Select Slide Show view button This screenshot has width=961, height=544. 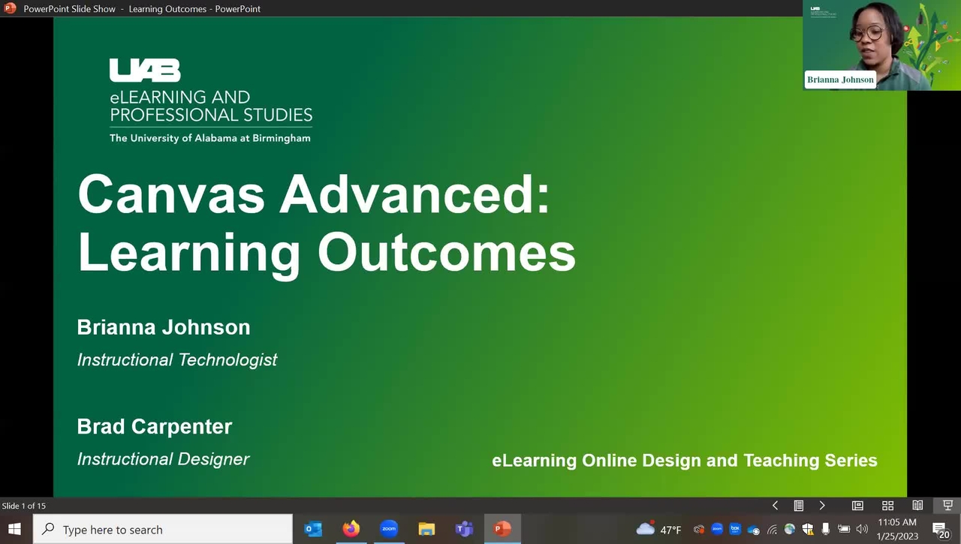click(x=947, y=506)
